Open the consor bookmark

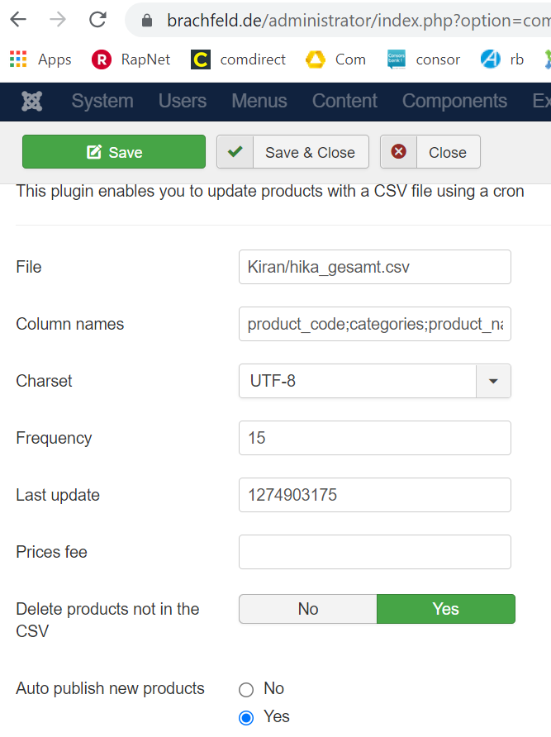(x=423, y=59)
